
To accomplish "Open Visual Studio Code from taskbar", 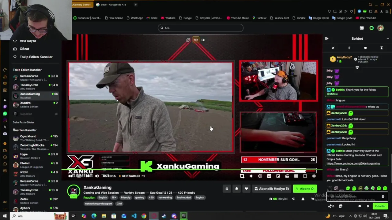I will (x=134, y=216).
